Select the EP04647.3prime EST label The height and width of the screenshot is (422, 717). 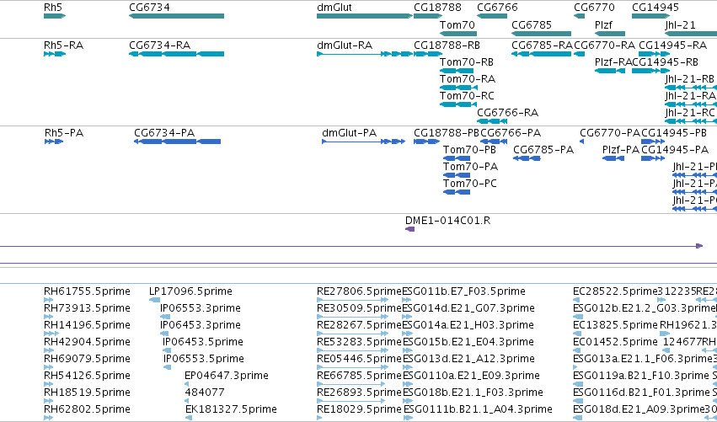tap(227, 376)
